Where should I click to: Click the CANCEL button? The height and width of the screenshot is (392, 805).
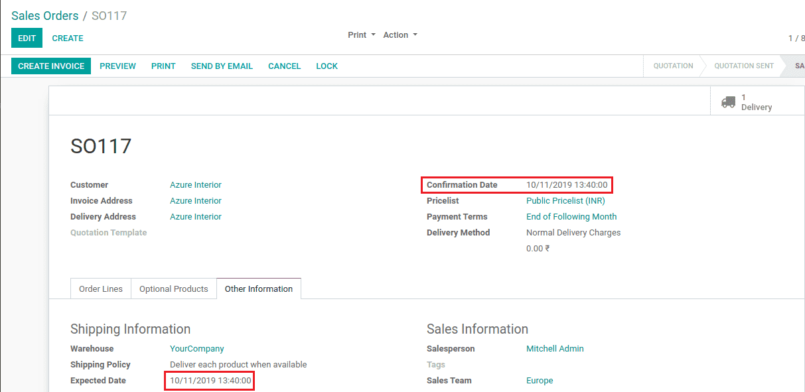(284, 66)
